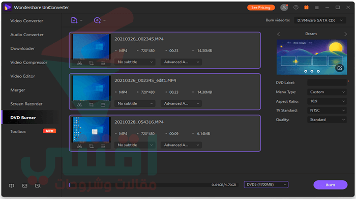Viewport: 356px width, 199px height.
Task: Click the Wondershare UniConverter logo icon
Action: coord(8,7)
